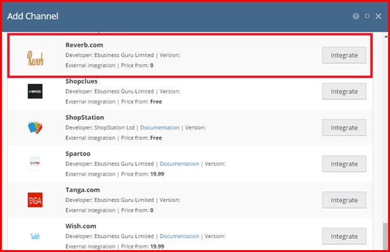Click Reverb.com Developer: Ebusiness Guru Limited
This screenshot has height=252, width=390.
coord(109,55)
